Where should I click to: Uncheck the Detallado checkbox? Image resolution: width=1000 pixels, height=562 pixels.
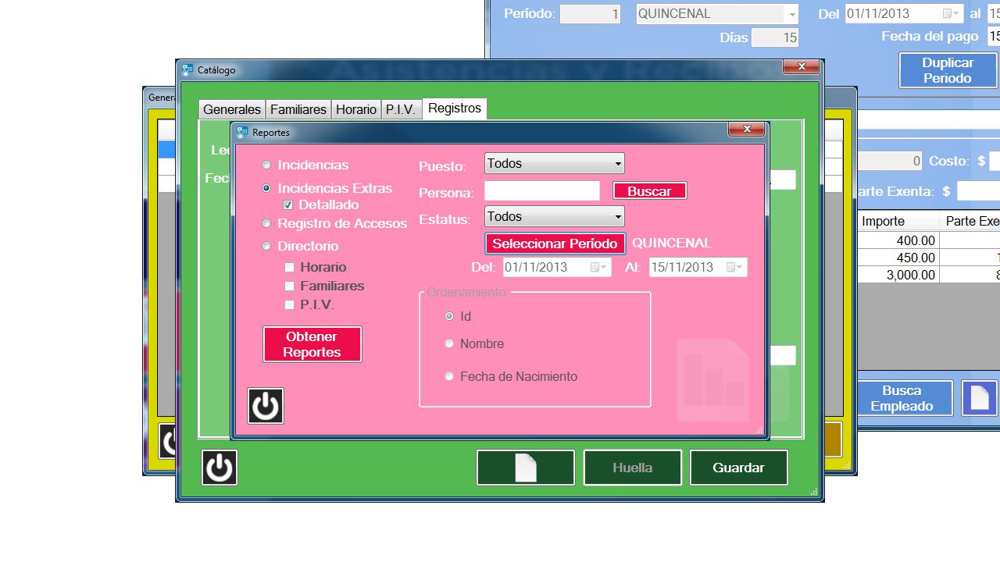coord(288,205)
